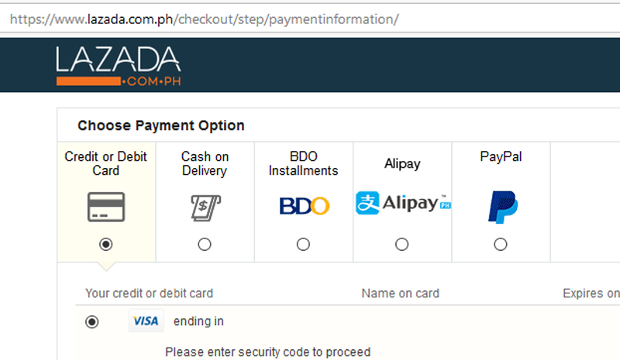Screen dimensions: 620x360
Task: Switch to the Cash on Delivery tab label
Action: point(205,163)
